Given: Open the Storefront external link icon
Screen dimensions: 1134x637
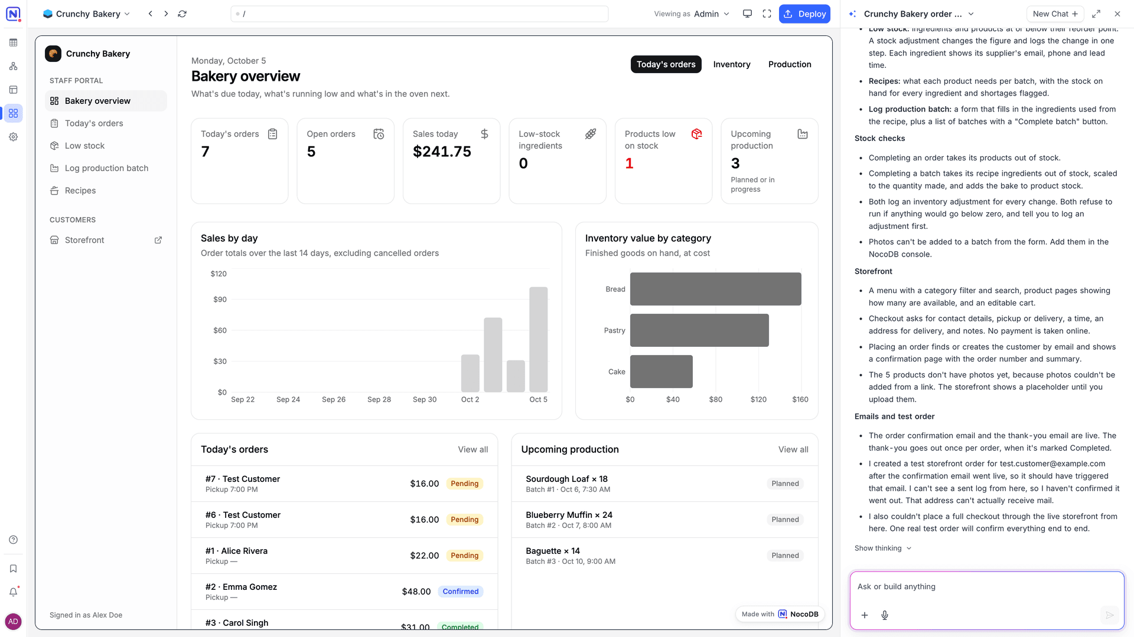Looking at the screenshot, I should (158, 240).
